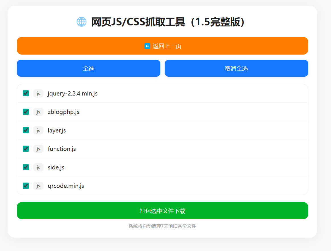Toggle the function.js checkbox
This screenshot has height=251, width=331.
click(x=26, y=149)
